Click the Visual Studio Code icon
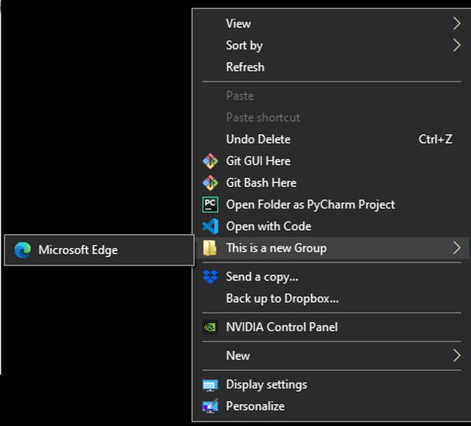The image size is (471, 426). point(210,227)
